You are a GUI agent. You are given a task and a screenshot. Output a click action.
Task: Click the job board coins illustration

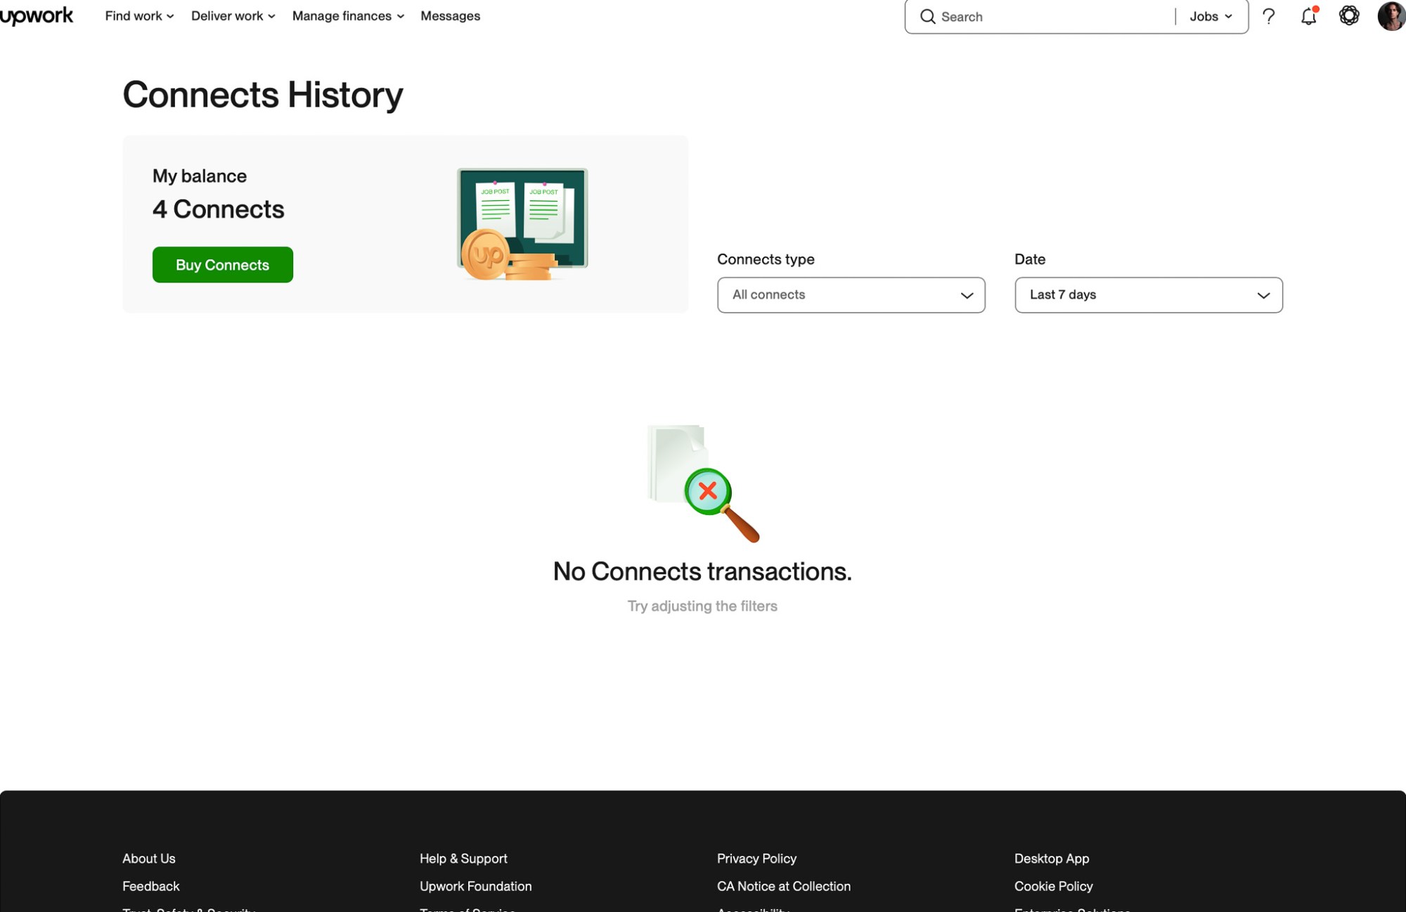[522, 224]
